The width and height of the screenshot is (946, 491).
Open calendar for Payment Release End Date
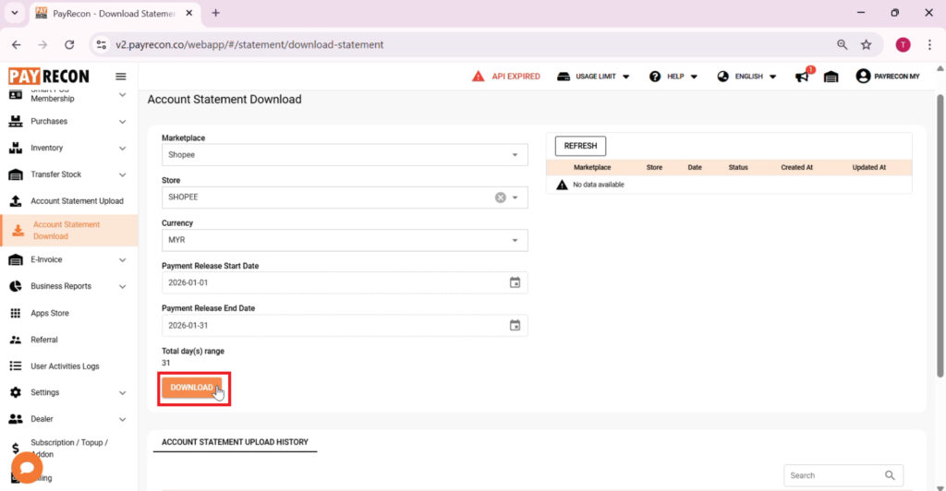(x=515, y=325)
